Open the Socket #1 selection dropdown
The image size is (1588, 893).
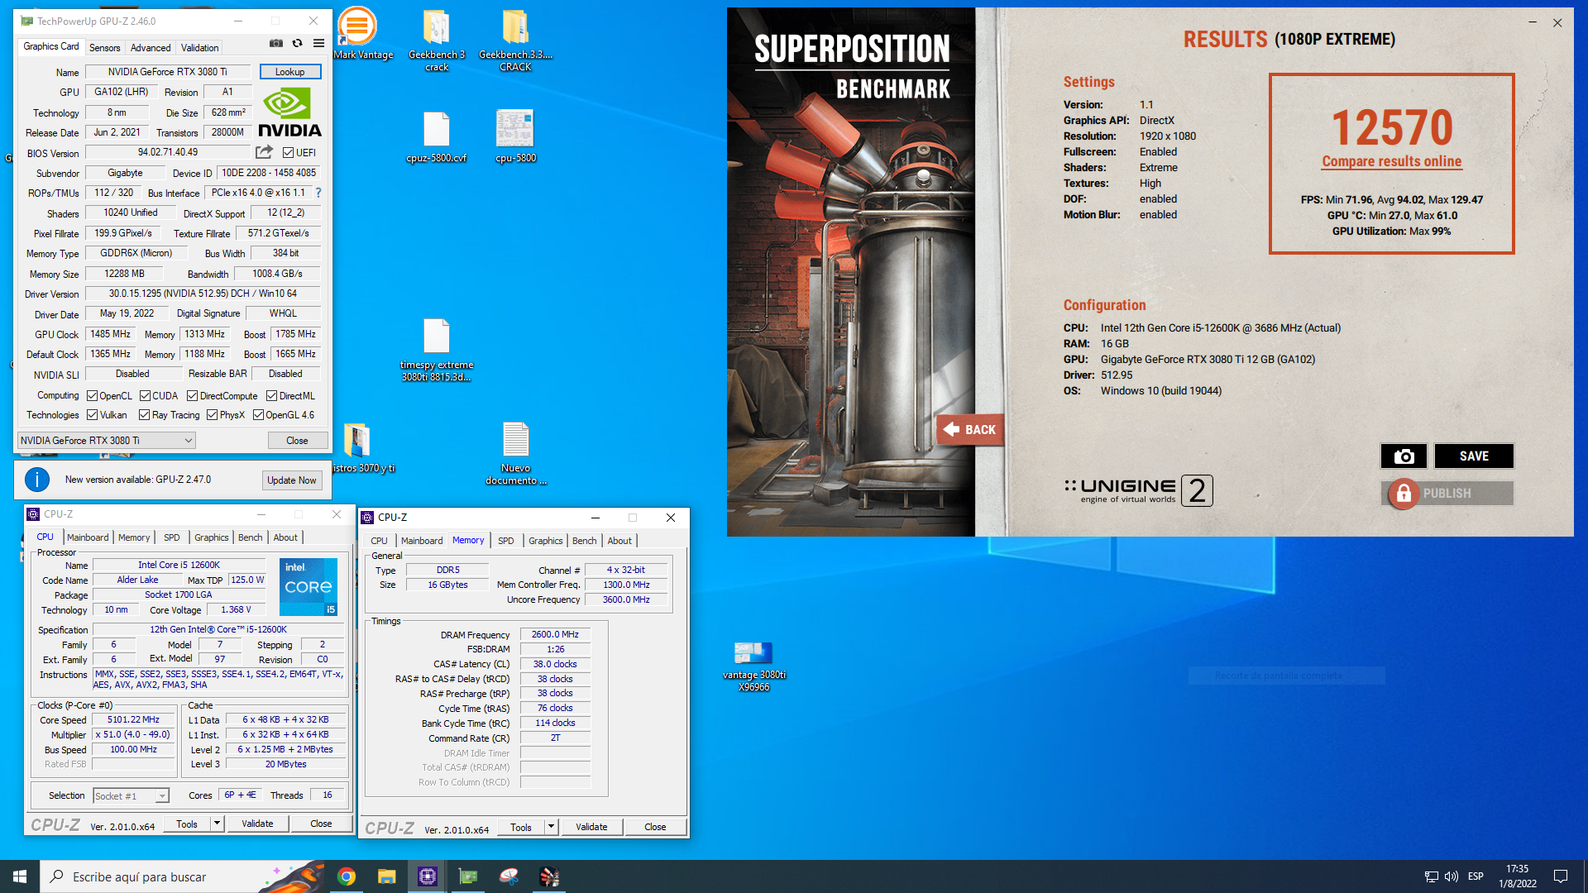[x=131, y=796]
